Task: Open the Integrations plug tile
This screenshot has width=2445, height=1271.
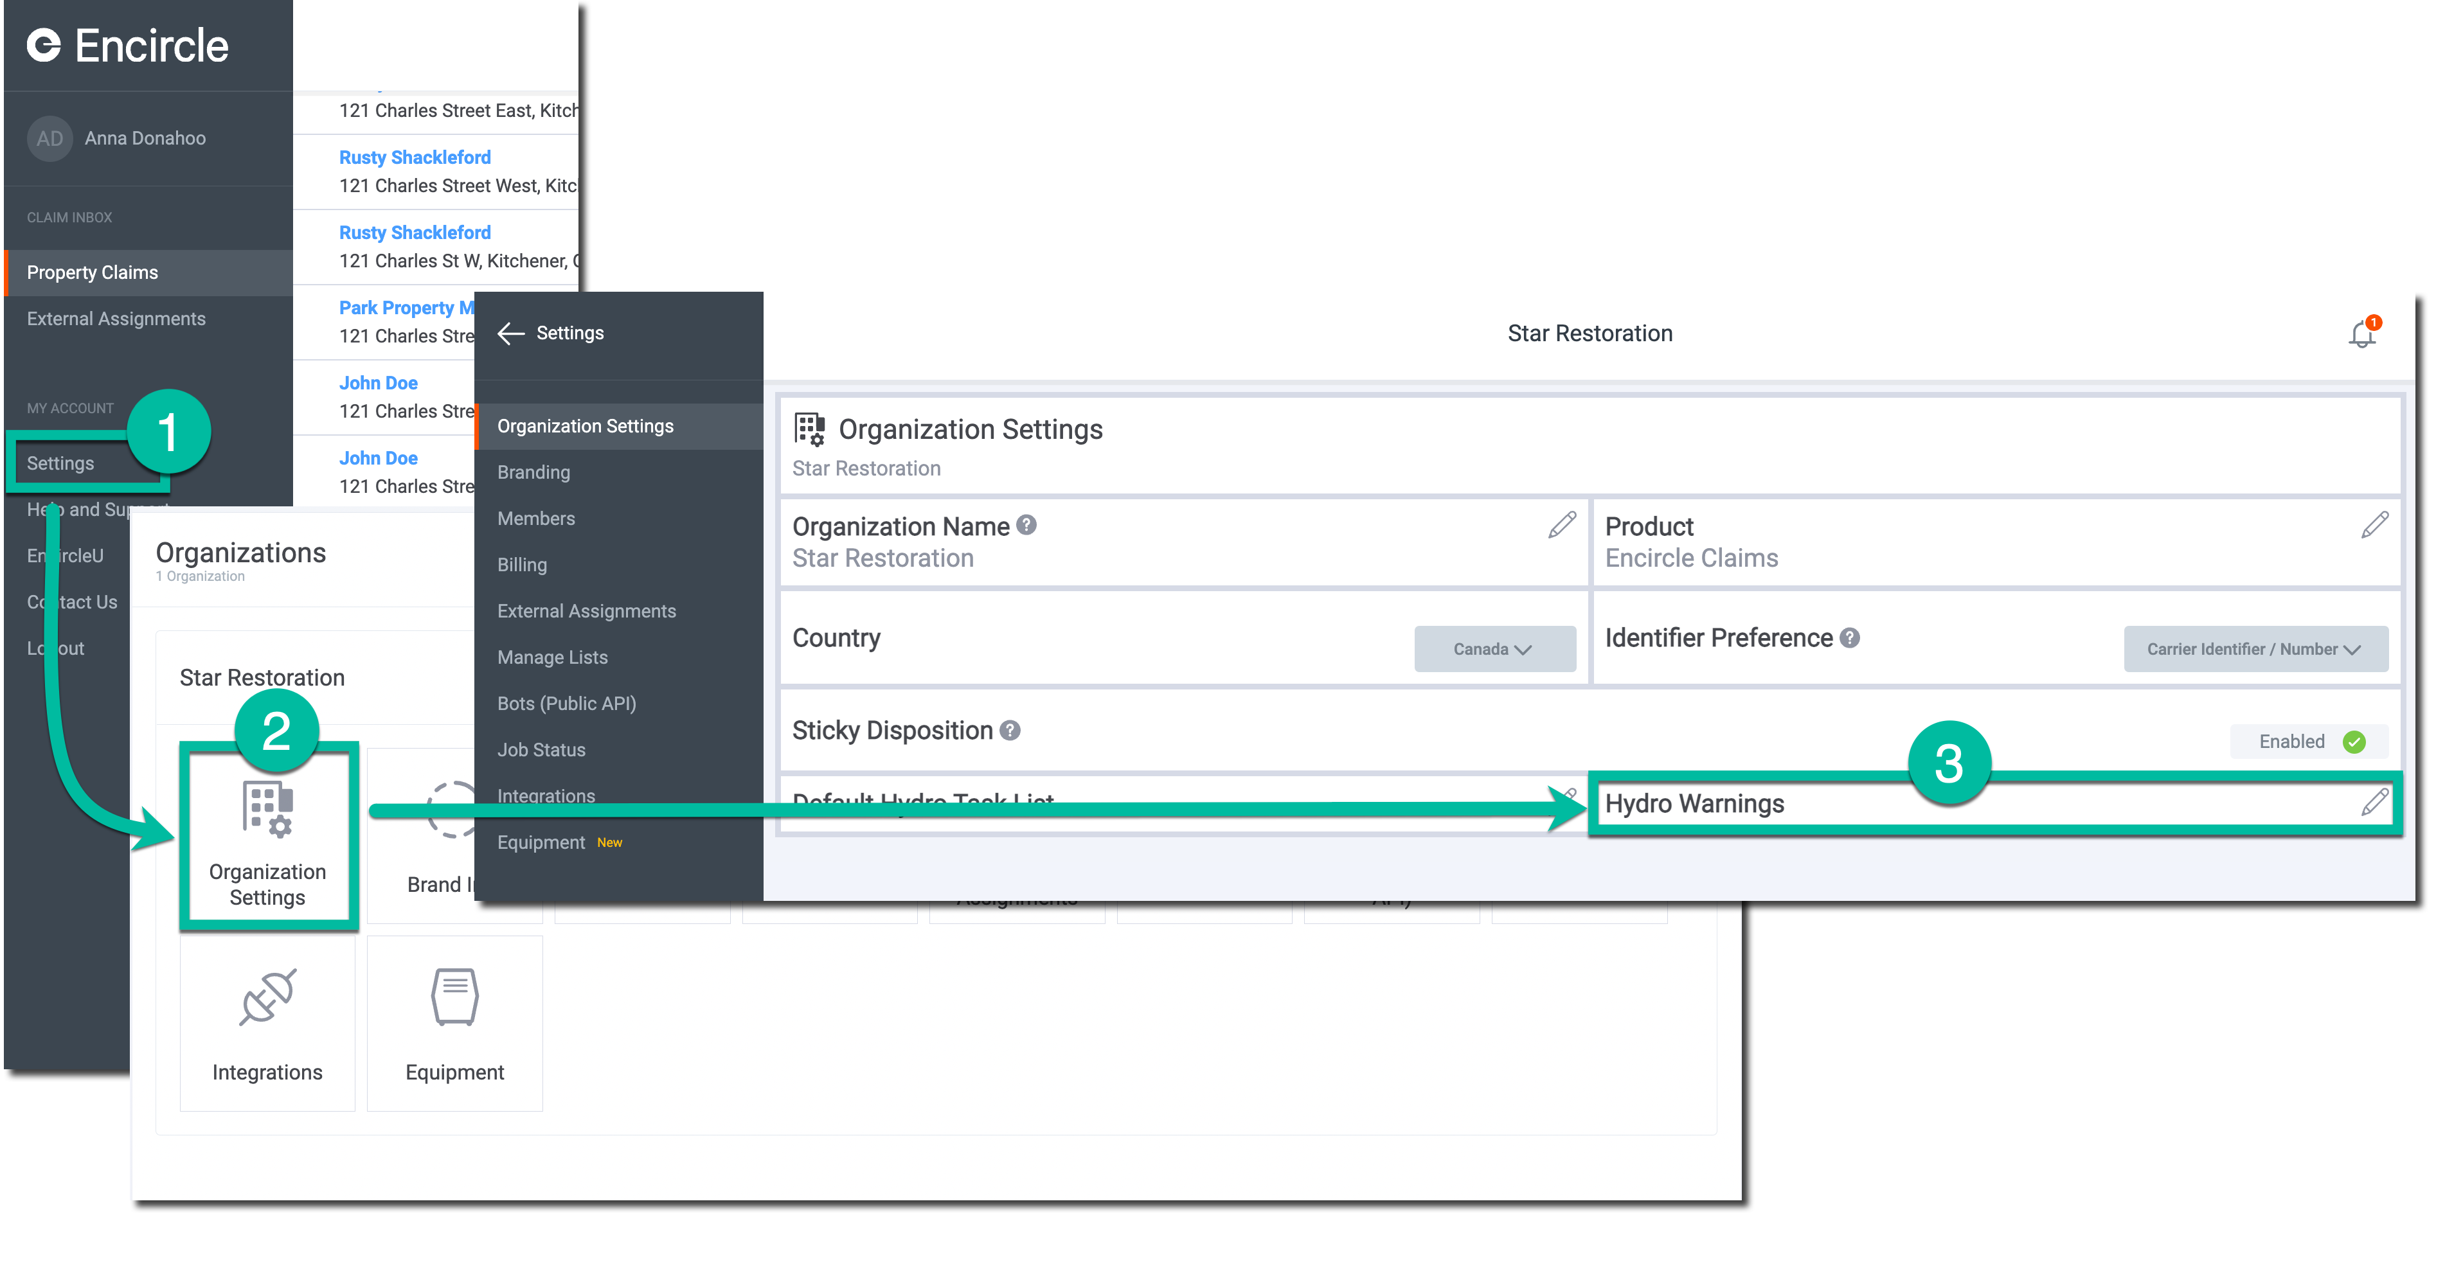Action: click(267, 1023)
